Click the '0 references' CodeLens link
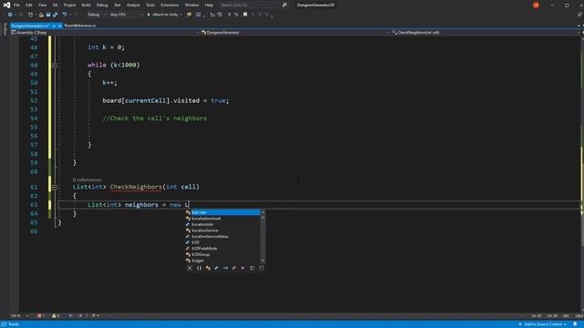The height and width of the screenshot is (328, 584). pos(88,179)
